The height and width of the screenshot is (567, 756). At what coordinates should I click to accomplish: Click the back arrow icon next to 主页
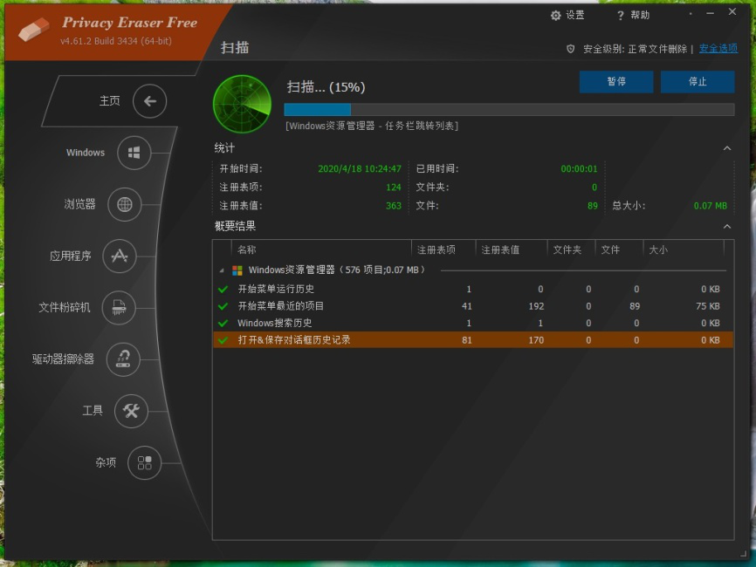point(149,101)
